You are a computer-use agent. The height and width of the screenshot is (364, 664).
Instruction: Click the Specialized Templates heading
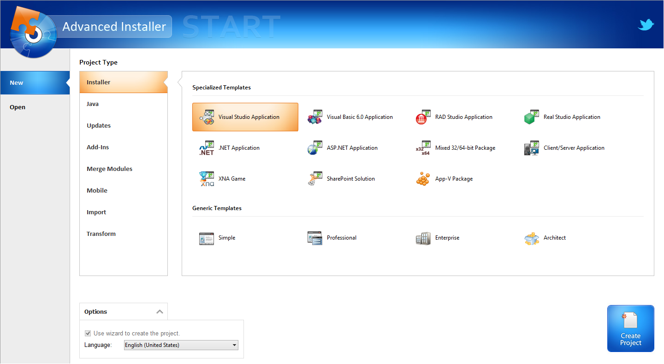(222, 88)
